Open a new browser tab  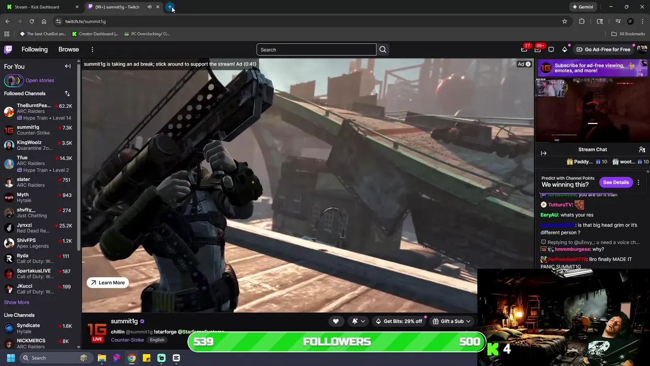170,7
